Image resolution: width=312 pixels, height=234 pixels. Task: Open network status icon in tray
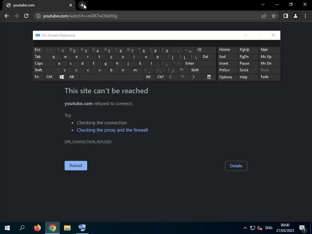click(253, 228)
